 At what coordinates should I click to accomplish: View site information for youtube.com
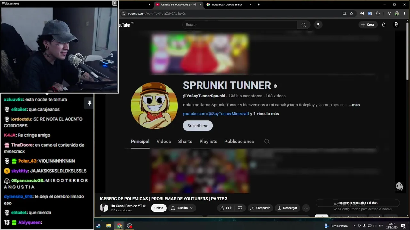point(124,14)
